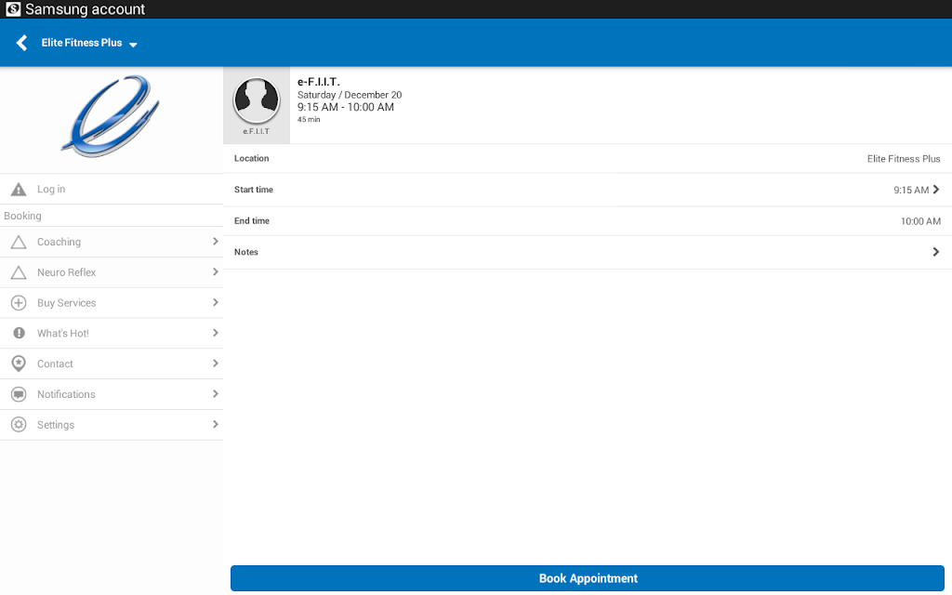Open the Coaching booking menu item
The image size is (952, 595).
pos(112,242)
